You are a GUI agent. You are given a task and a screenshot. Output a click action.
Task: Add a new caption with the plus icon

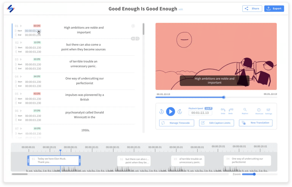[x=133, y=39]
